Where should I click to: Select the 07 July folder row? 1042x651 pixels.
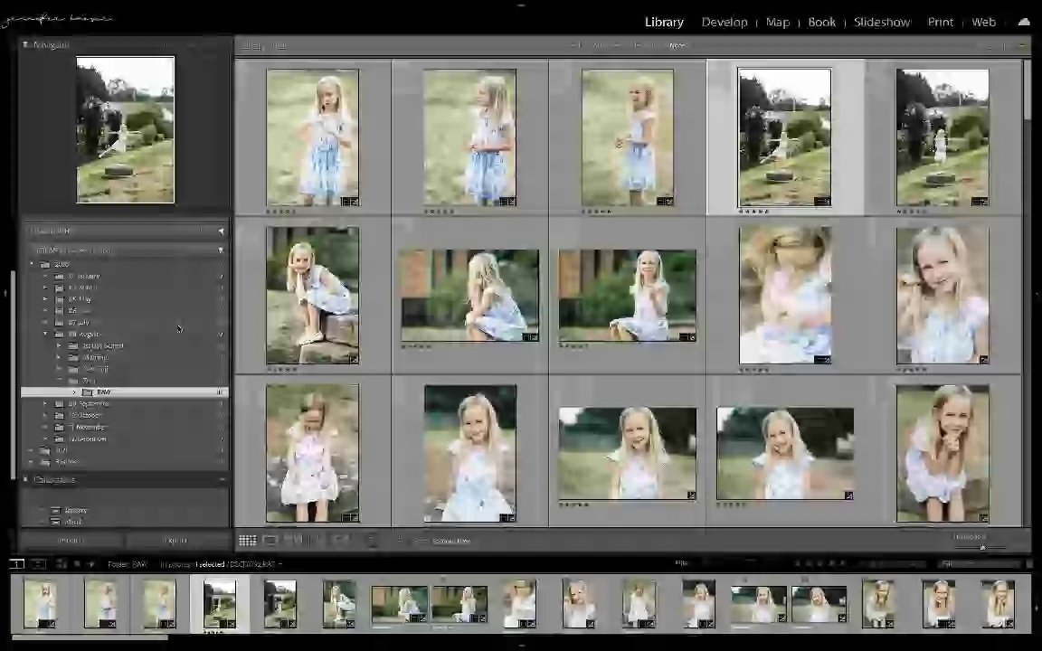click(x=125, y=323)
